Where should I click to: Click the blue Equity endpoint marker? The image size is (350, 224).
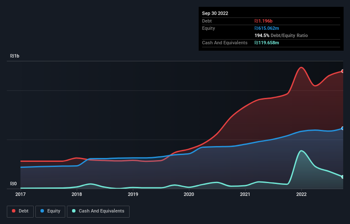pos(343,128)
